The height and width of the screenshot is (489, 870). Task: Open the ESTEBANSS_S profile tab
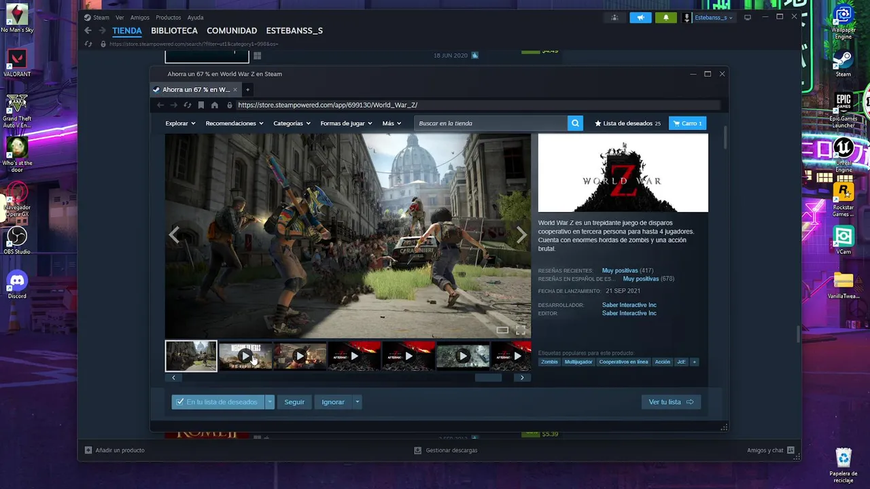294,31
